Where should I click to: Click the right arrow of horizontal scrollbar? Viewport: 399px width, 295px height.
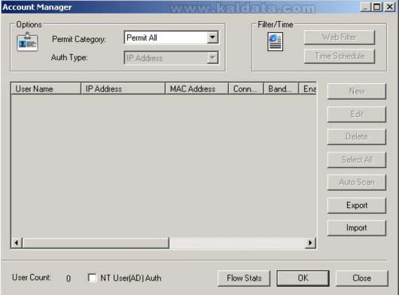(x=310, y=242)
